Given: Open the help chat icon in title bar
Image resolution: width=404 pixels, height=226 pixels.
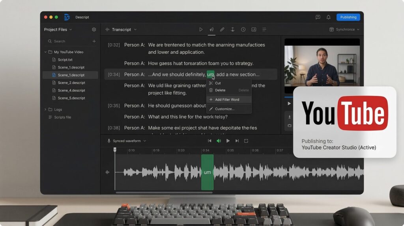Looking at the screenshot, I should point(318,17).
